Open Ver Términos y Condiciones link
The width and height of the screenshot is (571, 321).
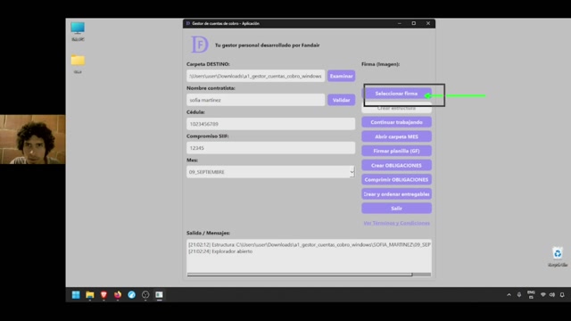(396, 223)
